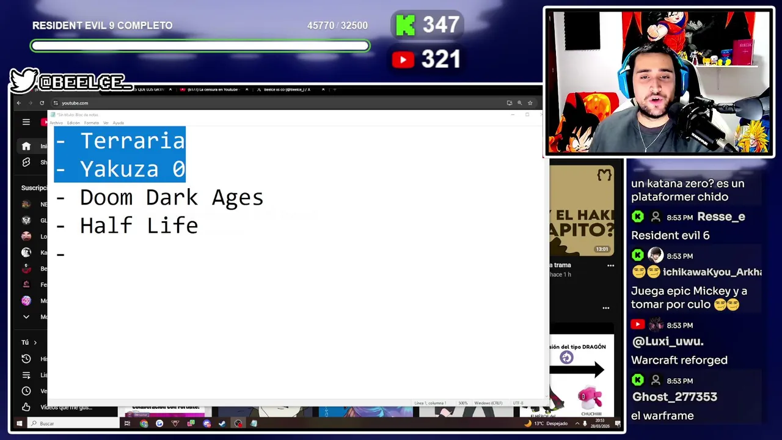782x440 pixels.
Task: Open three-dot menu for 'la trama' video
Action: 610,265
